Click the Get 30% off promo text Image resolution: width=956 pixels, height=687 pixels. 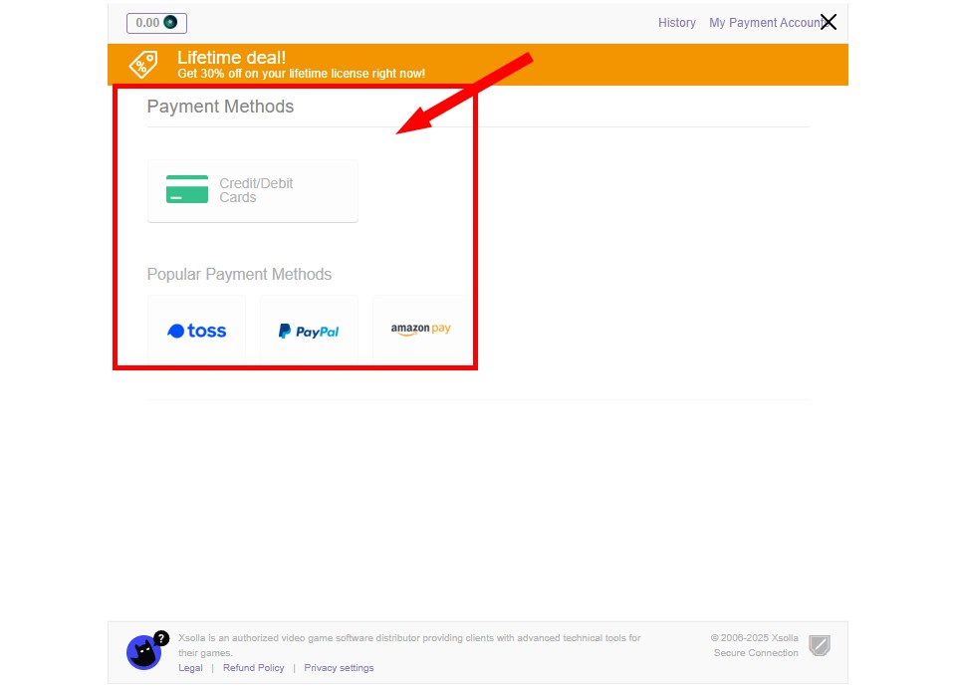301,74
